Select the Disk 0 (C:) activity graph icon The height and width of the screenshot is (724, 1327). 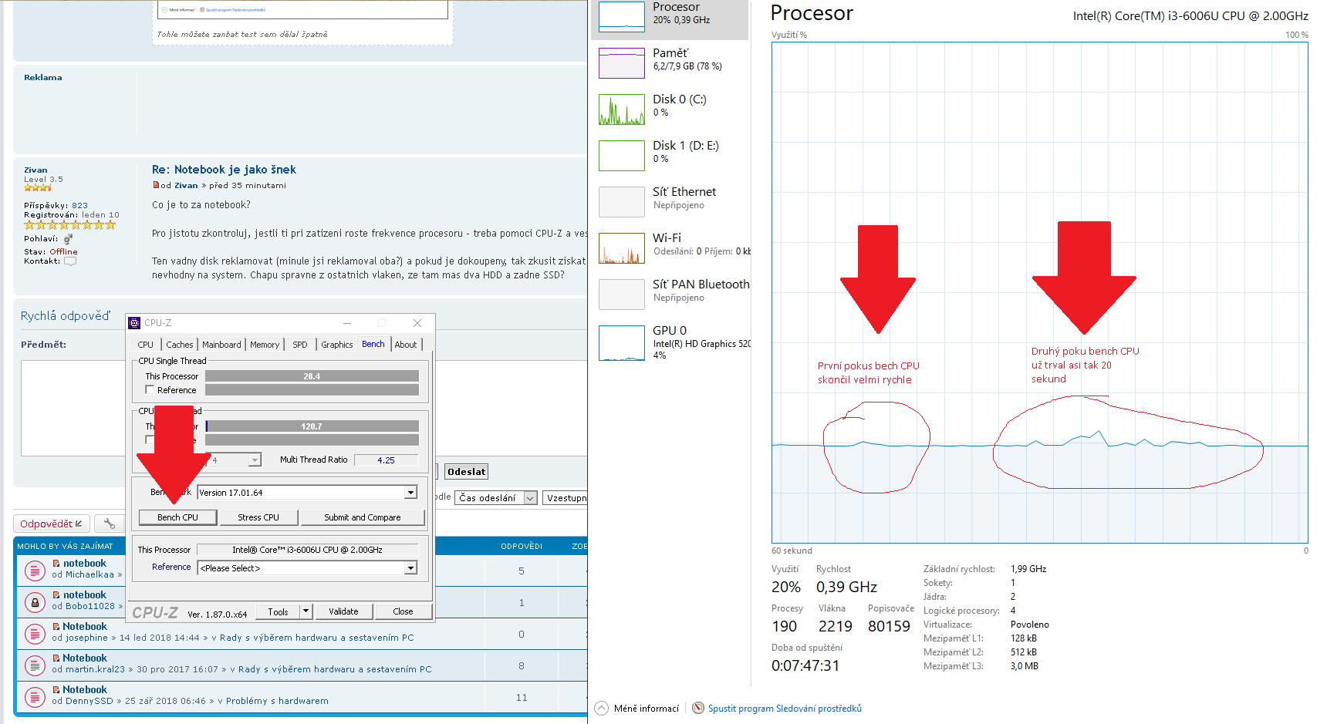coord(622,109)
